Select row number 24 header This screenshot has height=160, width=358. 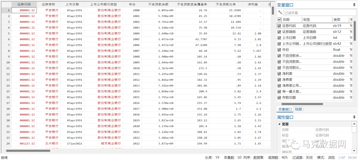[6, 143]
